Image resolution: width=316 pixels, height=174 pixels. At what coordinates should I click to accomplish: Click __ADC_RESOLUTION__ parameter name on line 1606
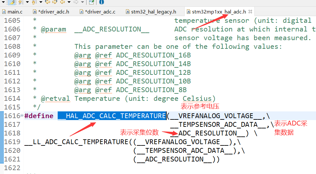point(112,29)
